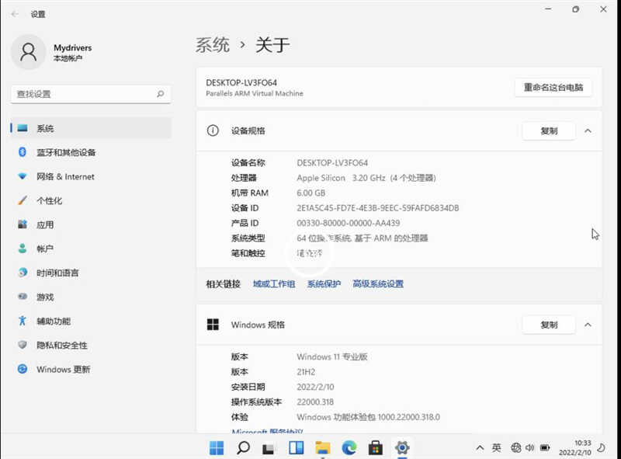Click the gaming controller icon in sidebar
The image size is (621, 459).
[x=23, y=297]
